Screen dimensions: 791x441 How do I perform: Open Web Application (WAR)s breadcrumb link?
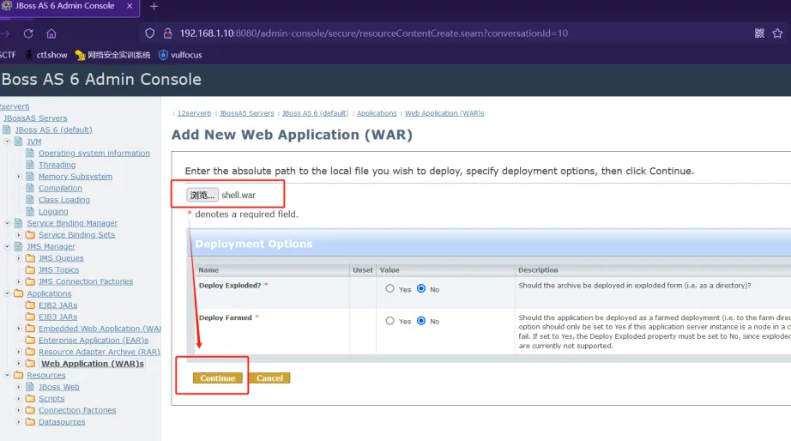point(444,113)
